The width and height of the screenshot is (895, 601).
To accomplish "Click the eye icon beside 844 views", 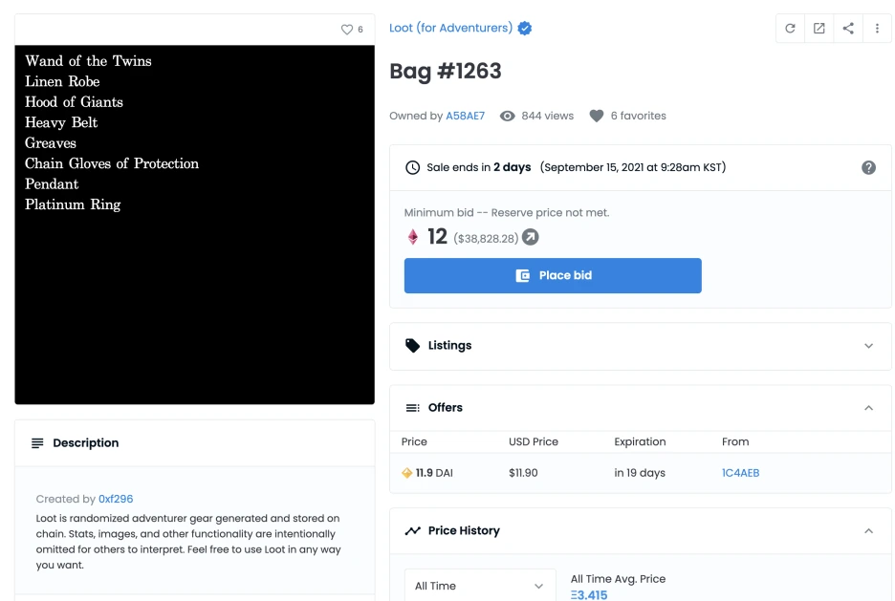I will point(507,116).
